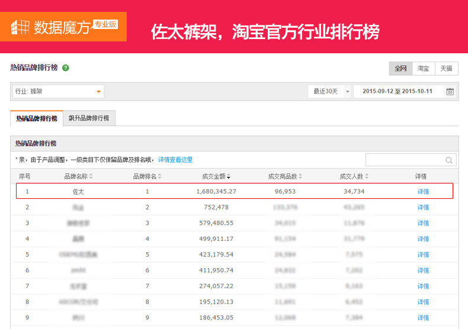Click amount 186,453.05
The height and width of the screenshot is (329, 468).
pyautogui.click(x=216, y=318)
